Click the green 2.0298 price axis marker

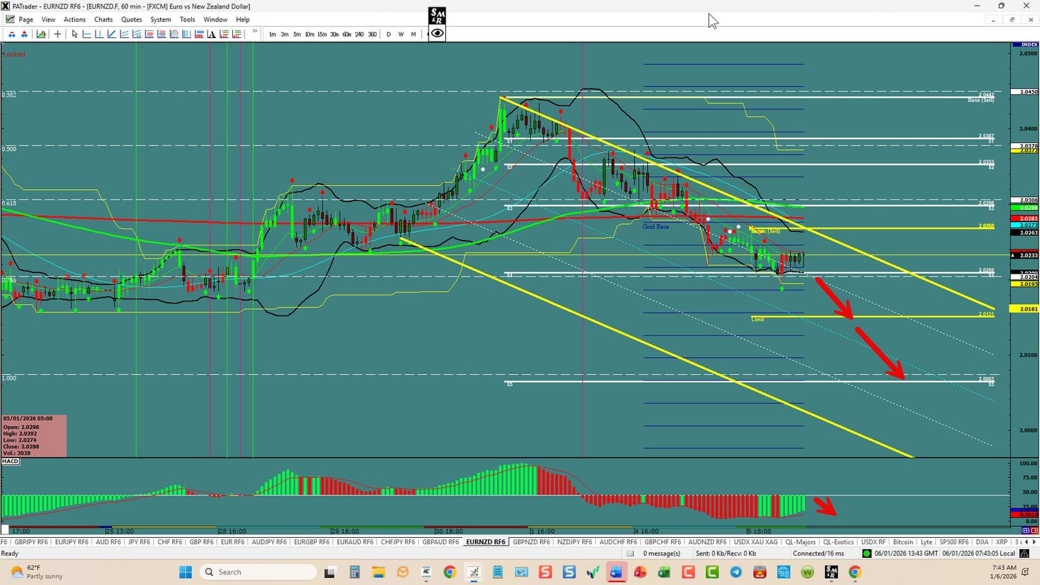(1025, 207)
